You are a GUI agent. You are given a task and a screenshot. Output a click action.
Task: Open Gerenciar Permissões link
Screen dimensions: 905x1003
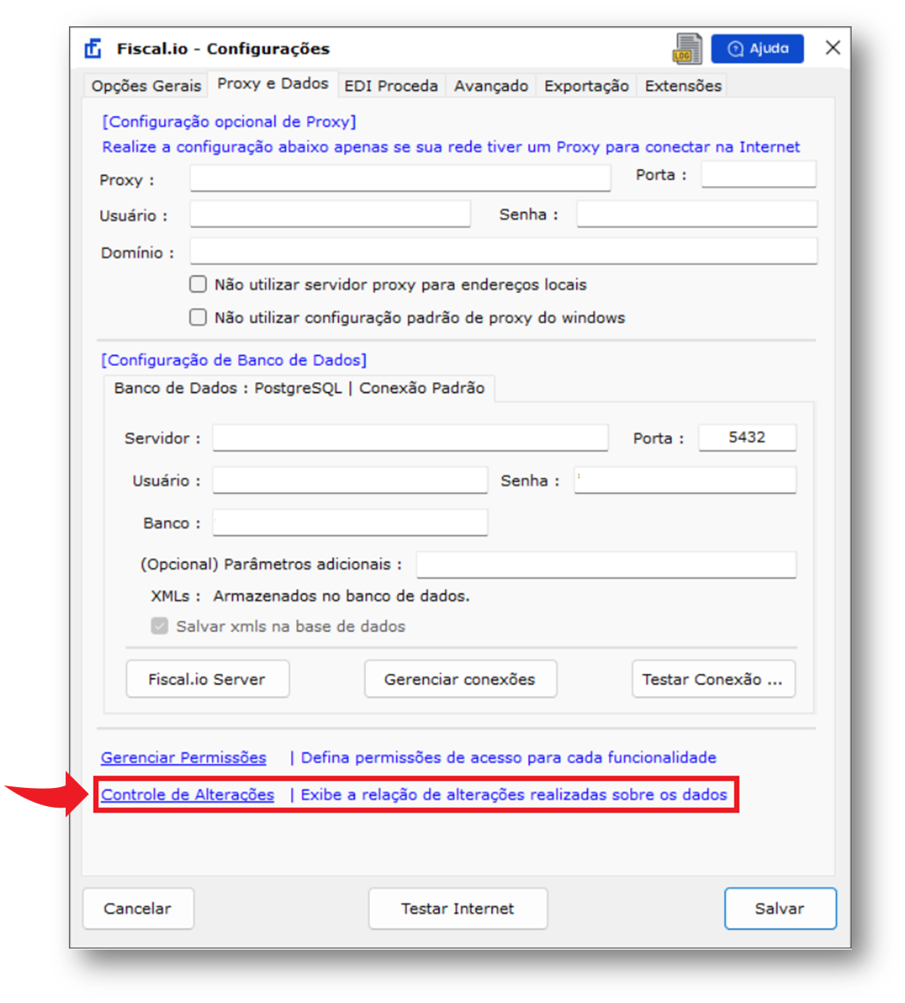pyautogui.click(x=184, y=758)
